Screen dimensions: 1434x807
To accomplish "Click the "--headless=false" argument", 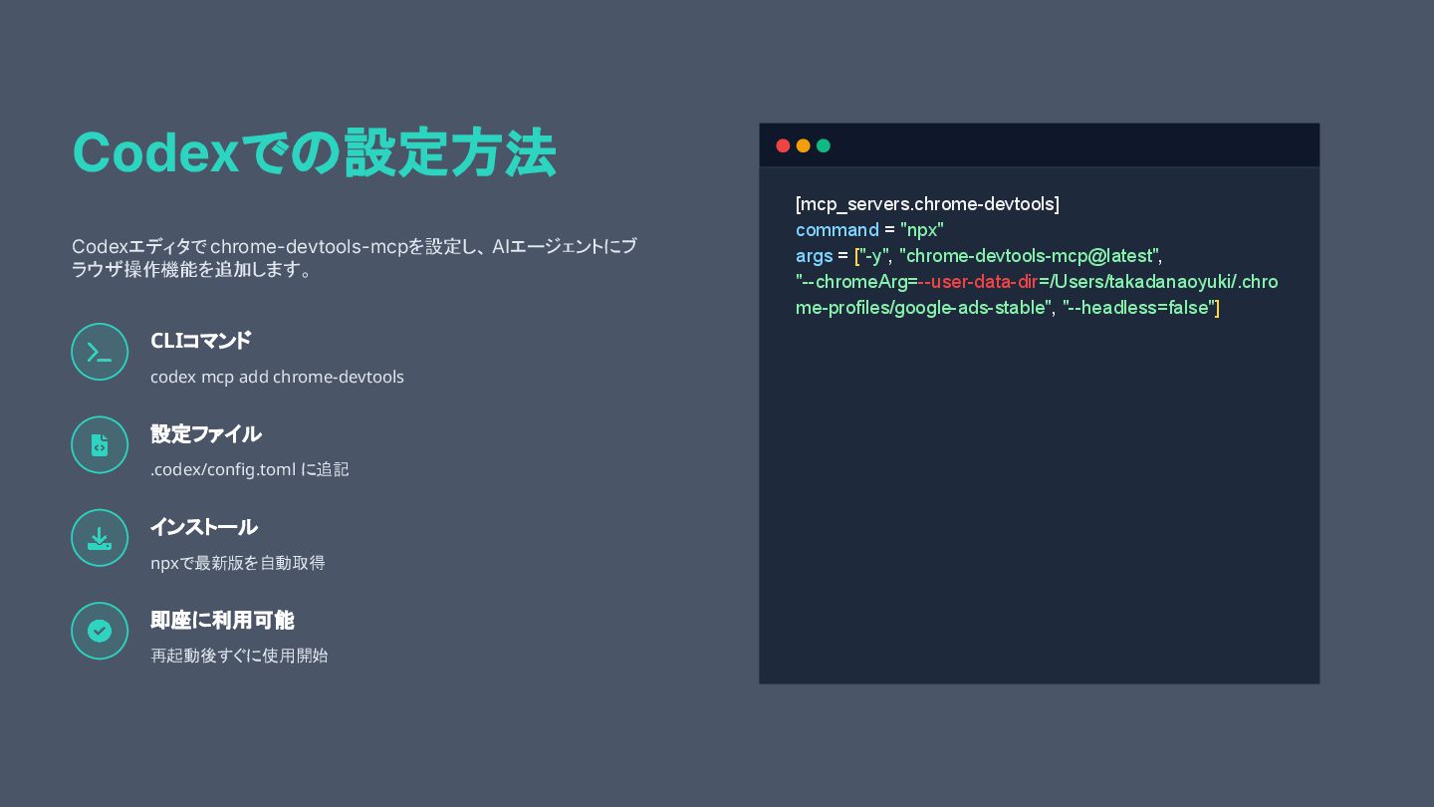I will click(1137, 308).
